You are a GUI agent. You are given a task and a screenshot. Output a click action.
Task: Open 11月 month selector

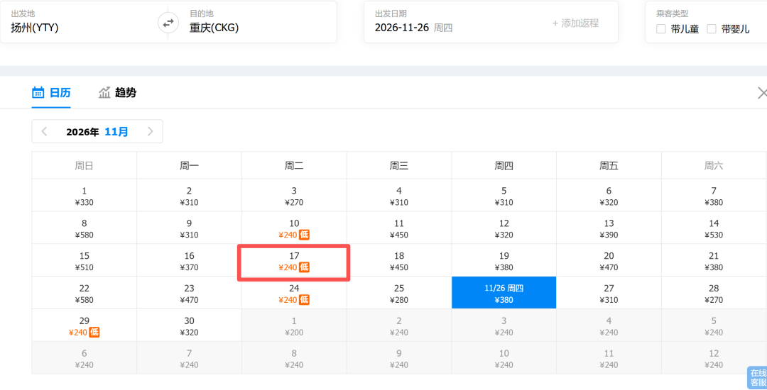click(116, 132)
